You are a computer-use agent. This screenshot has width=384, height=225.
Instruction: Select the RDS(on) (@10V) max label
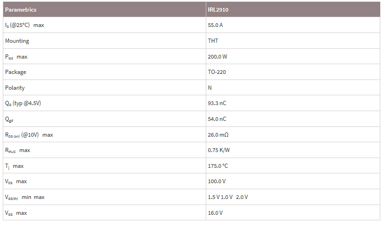coord(29,135)
